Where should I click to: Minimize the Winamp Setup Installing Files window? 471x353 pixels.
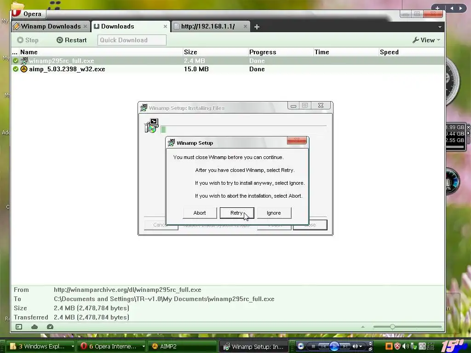pos(293,106)
